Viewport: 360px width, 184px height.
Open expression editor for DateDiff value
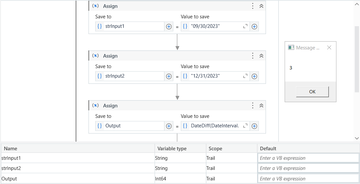(x=245, y=126)
